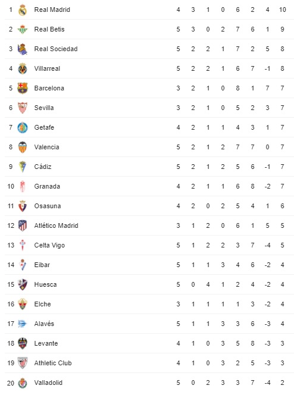Click the Real Betis crest icon
This screenshot has width=294, height=398.
point(23,29)
